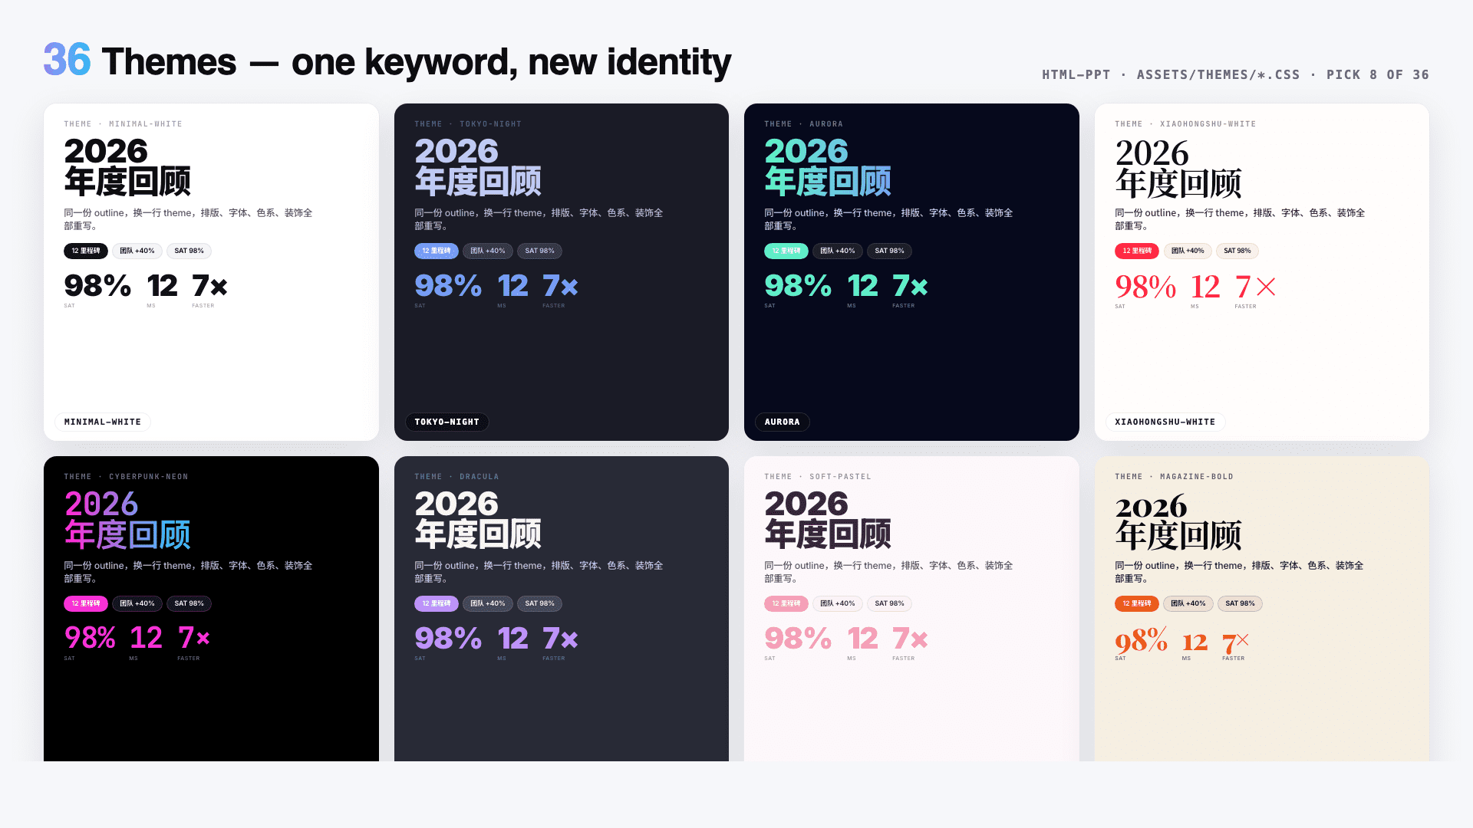Pick the Soft-Pastel theme card

[911, 705]
